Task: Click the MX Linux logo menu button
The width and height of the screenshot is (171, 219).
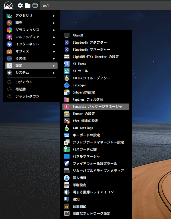Action: click(x=8, y=5)
